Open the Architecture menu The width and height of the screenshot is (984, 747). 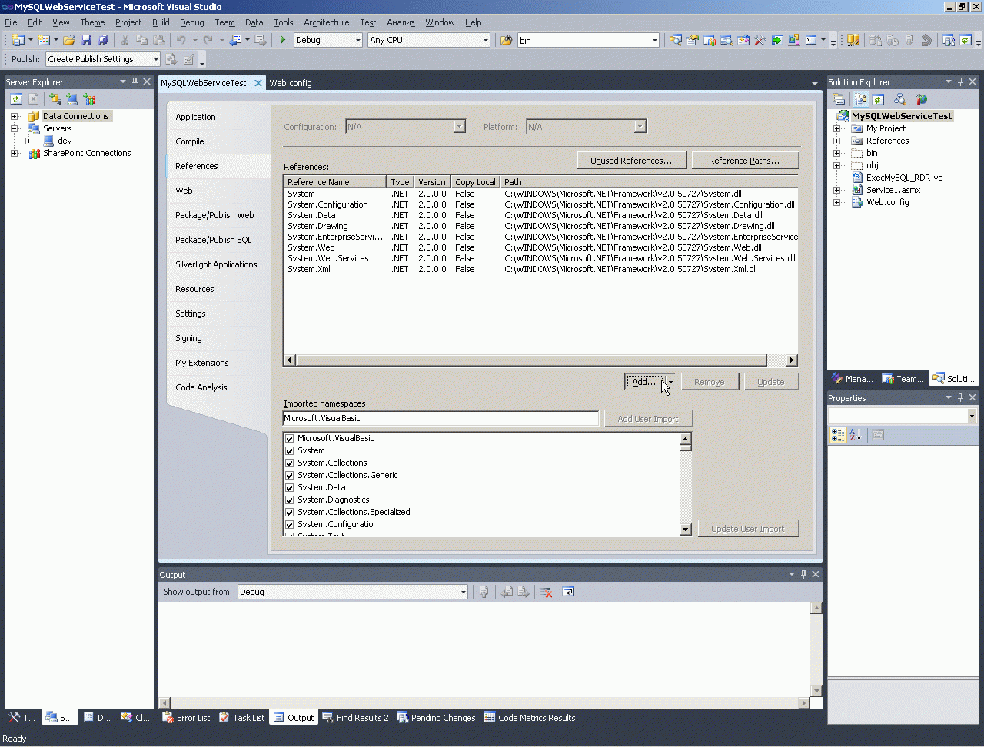coord(326,22)
